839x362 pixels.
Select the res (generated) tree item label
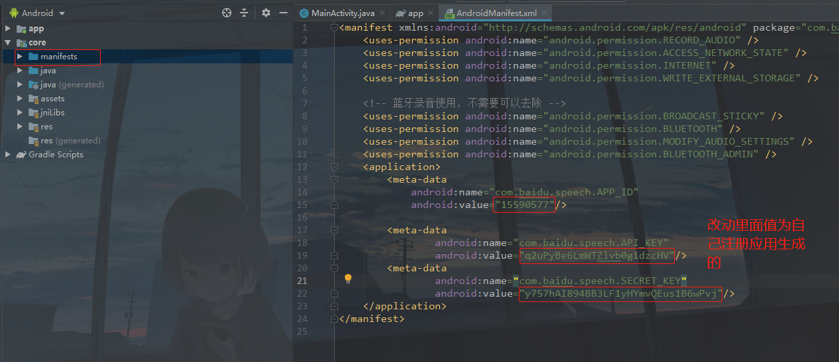pyautogui.click(x=71, y=141)
